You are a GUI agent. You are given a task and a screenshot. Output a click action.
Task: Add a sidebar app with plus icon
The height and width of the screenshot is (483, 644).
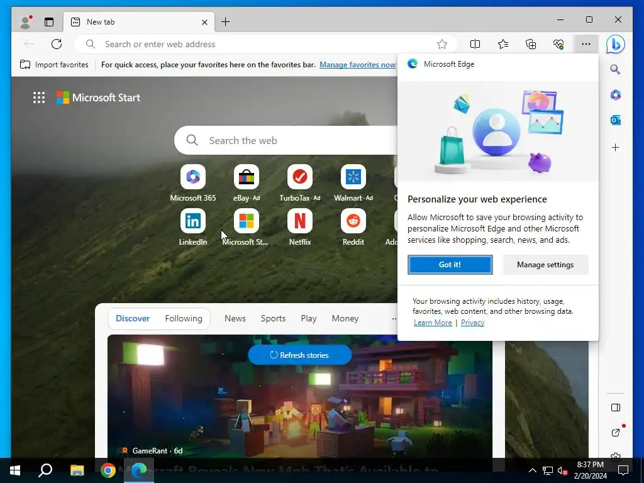(x=615, y=147)
